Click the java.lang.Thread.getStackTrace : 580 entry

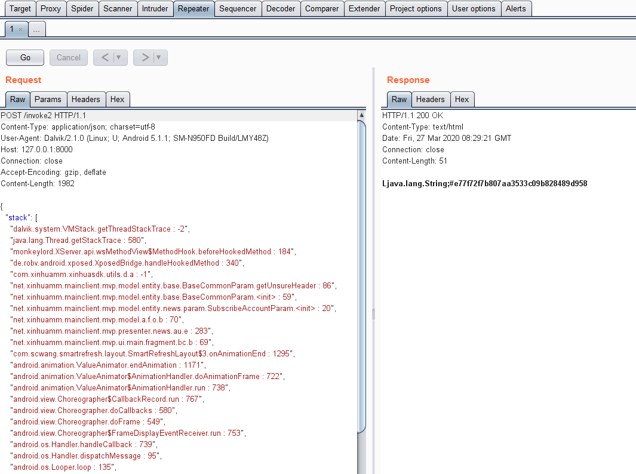[x=77, y=241]
